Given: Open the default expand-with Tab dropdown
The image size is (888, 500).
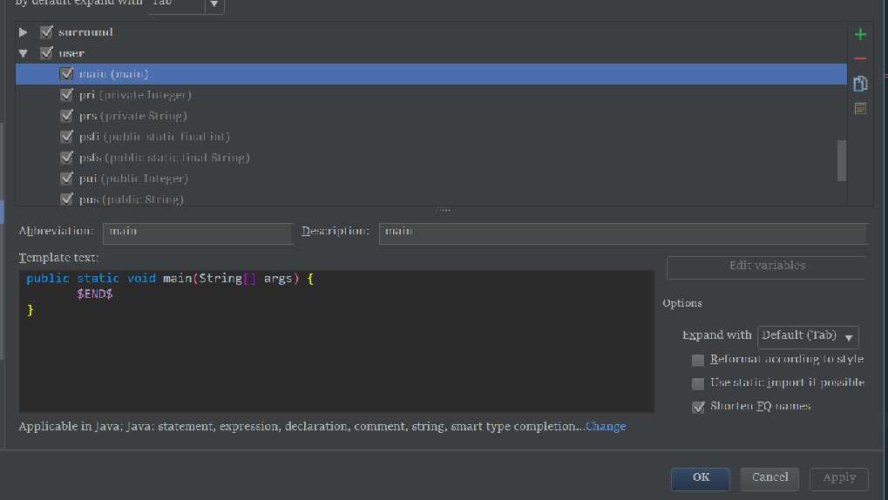Looking at the screenshot, I should (186, 4).
